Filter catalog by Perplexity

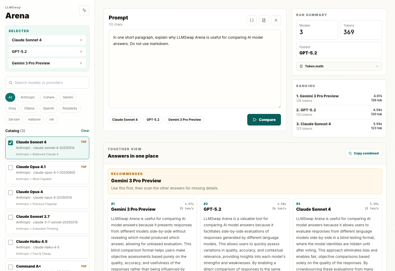click(70, 108)
